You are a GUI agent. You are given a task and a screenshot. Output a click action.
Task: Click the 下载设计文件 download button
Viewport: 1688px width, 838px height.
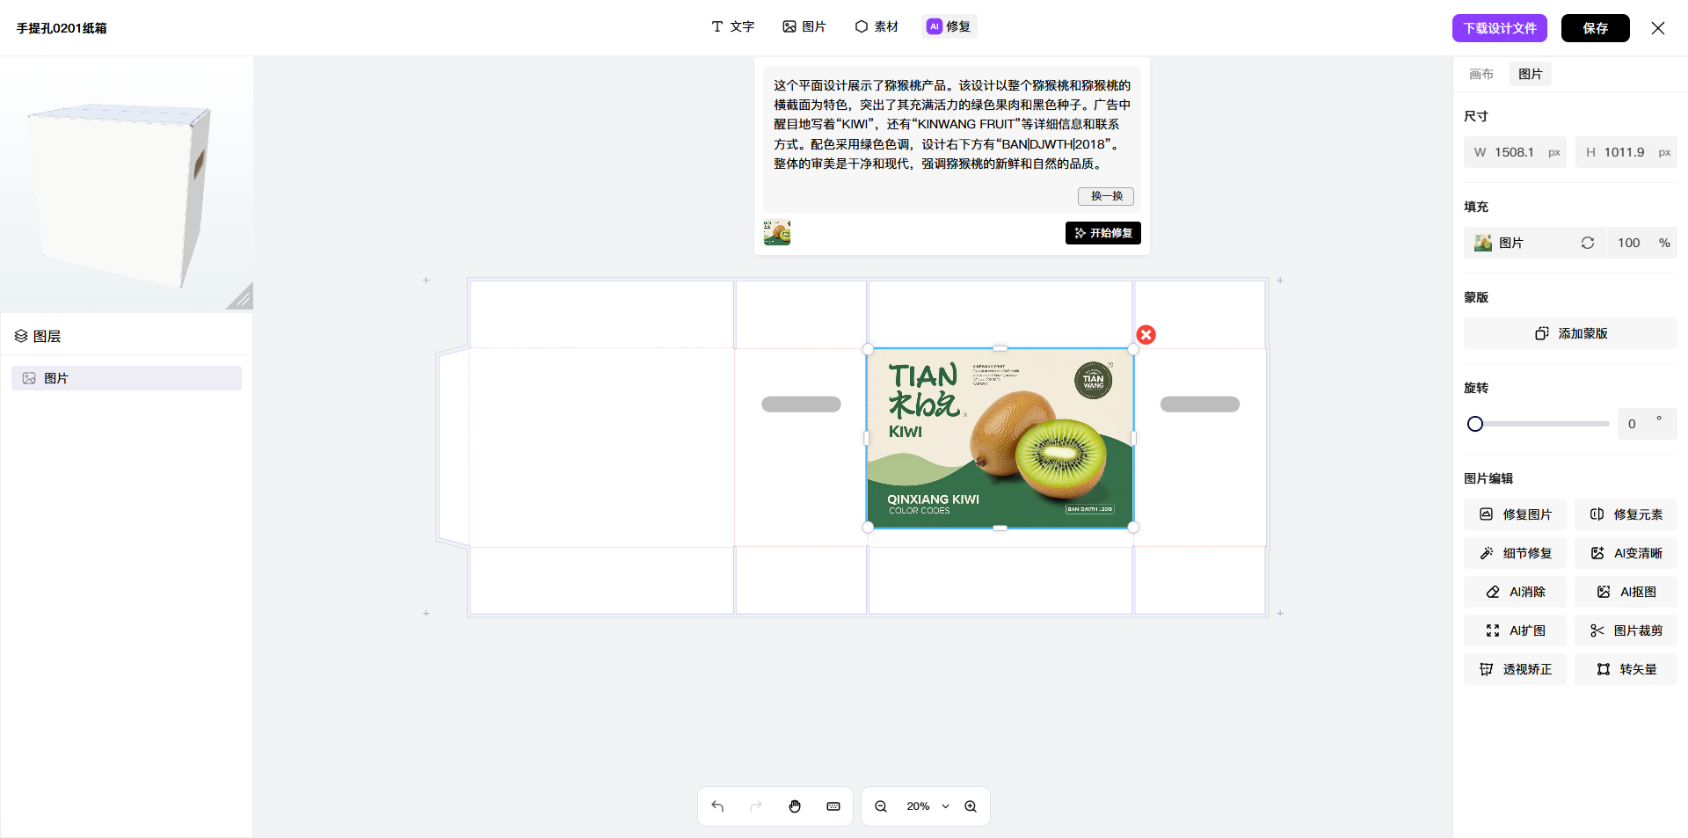coord(1500,28)
